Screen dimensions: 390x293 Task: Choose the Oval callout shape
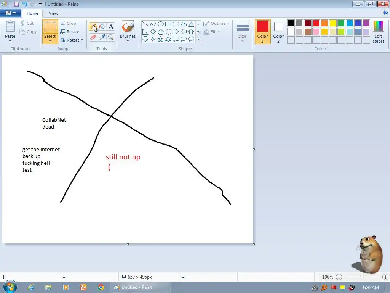[x=184, y=39]
